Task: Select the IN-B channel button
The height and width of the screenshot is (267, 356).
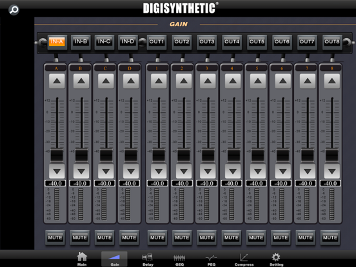Action: [x=81, y=42]
